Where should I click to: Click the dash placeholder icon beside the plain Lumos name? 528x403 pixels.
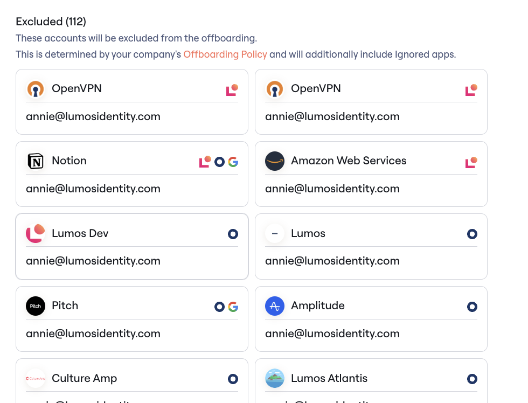coord(275,233)
